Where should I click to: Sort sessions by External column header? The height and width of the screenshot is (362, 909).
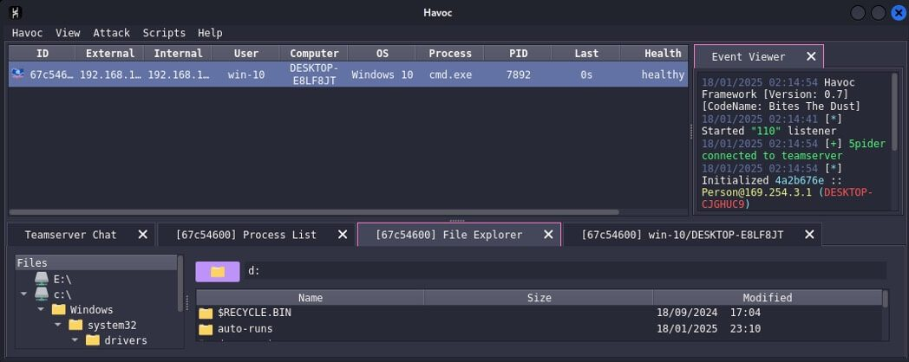109,54
